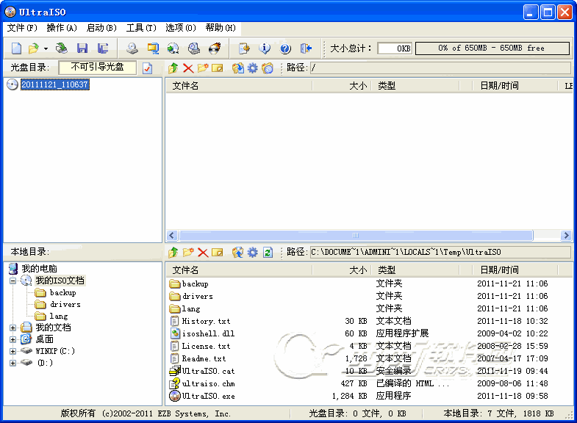Click the blue Info icon in toolbar
The width and height of the screenshot is (577, 423).
point(265,48)
